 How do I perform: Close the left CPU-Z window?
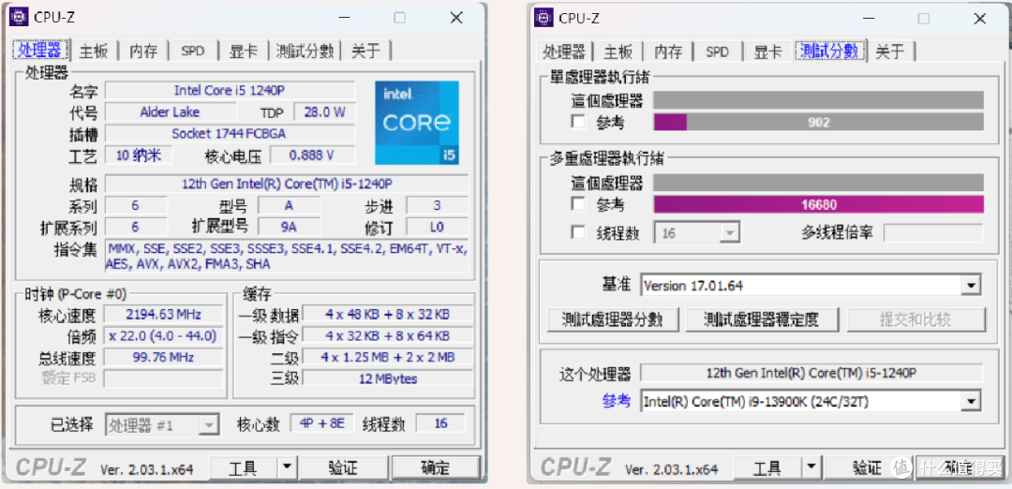click(x=456, y=18)
